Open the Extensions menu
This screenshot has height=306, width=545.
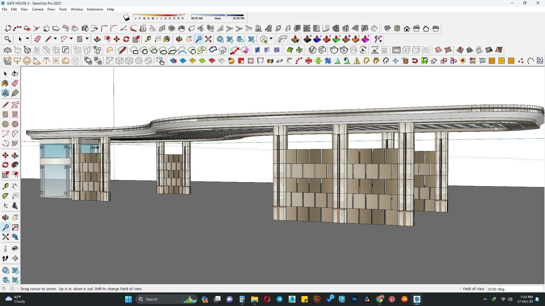pos(95,9)
